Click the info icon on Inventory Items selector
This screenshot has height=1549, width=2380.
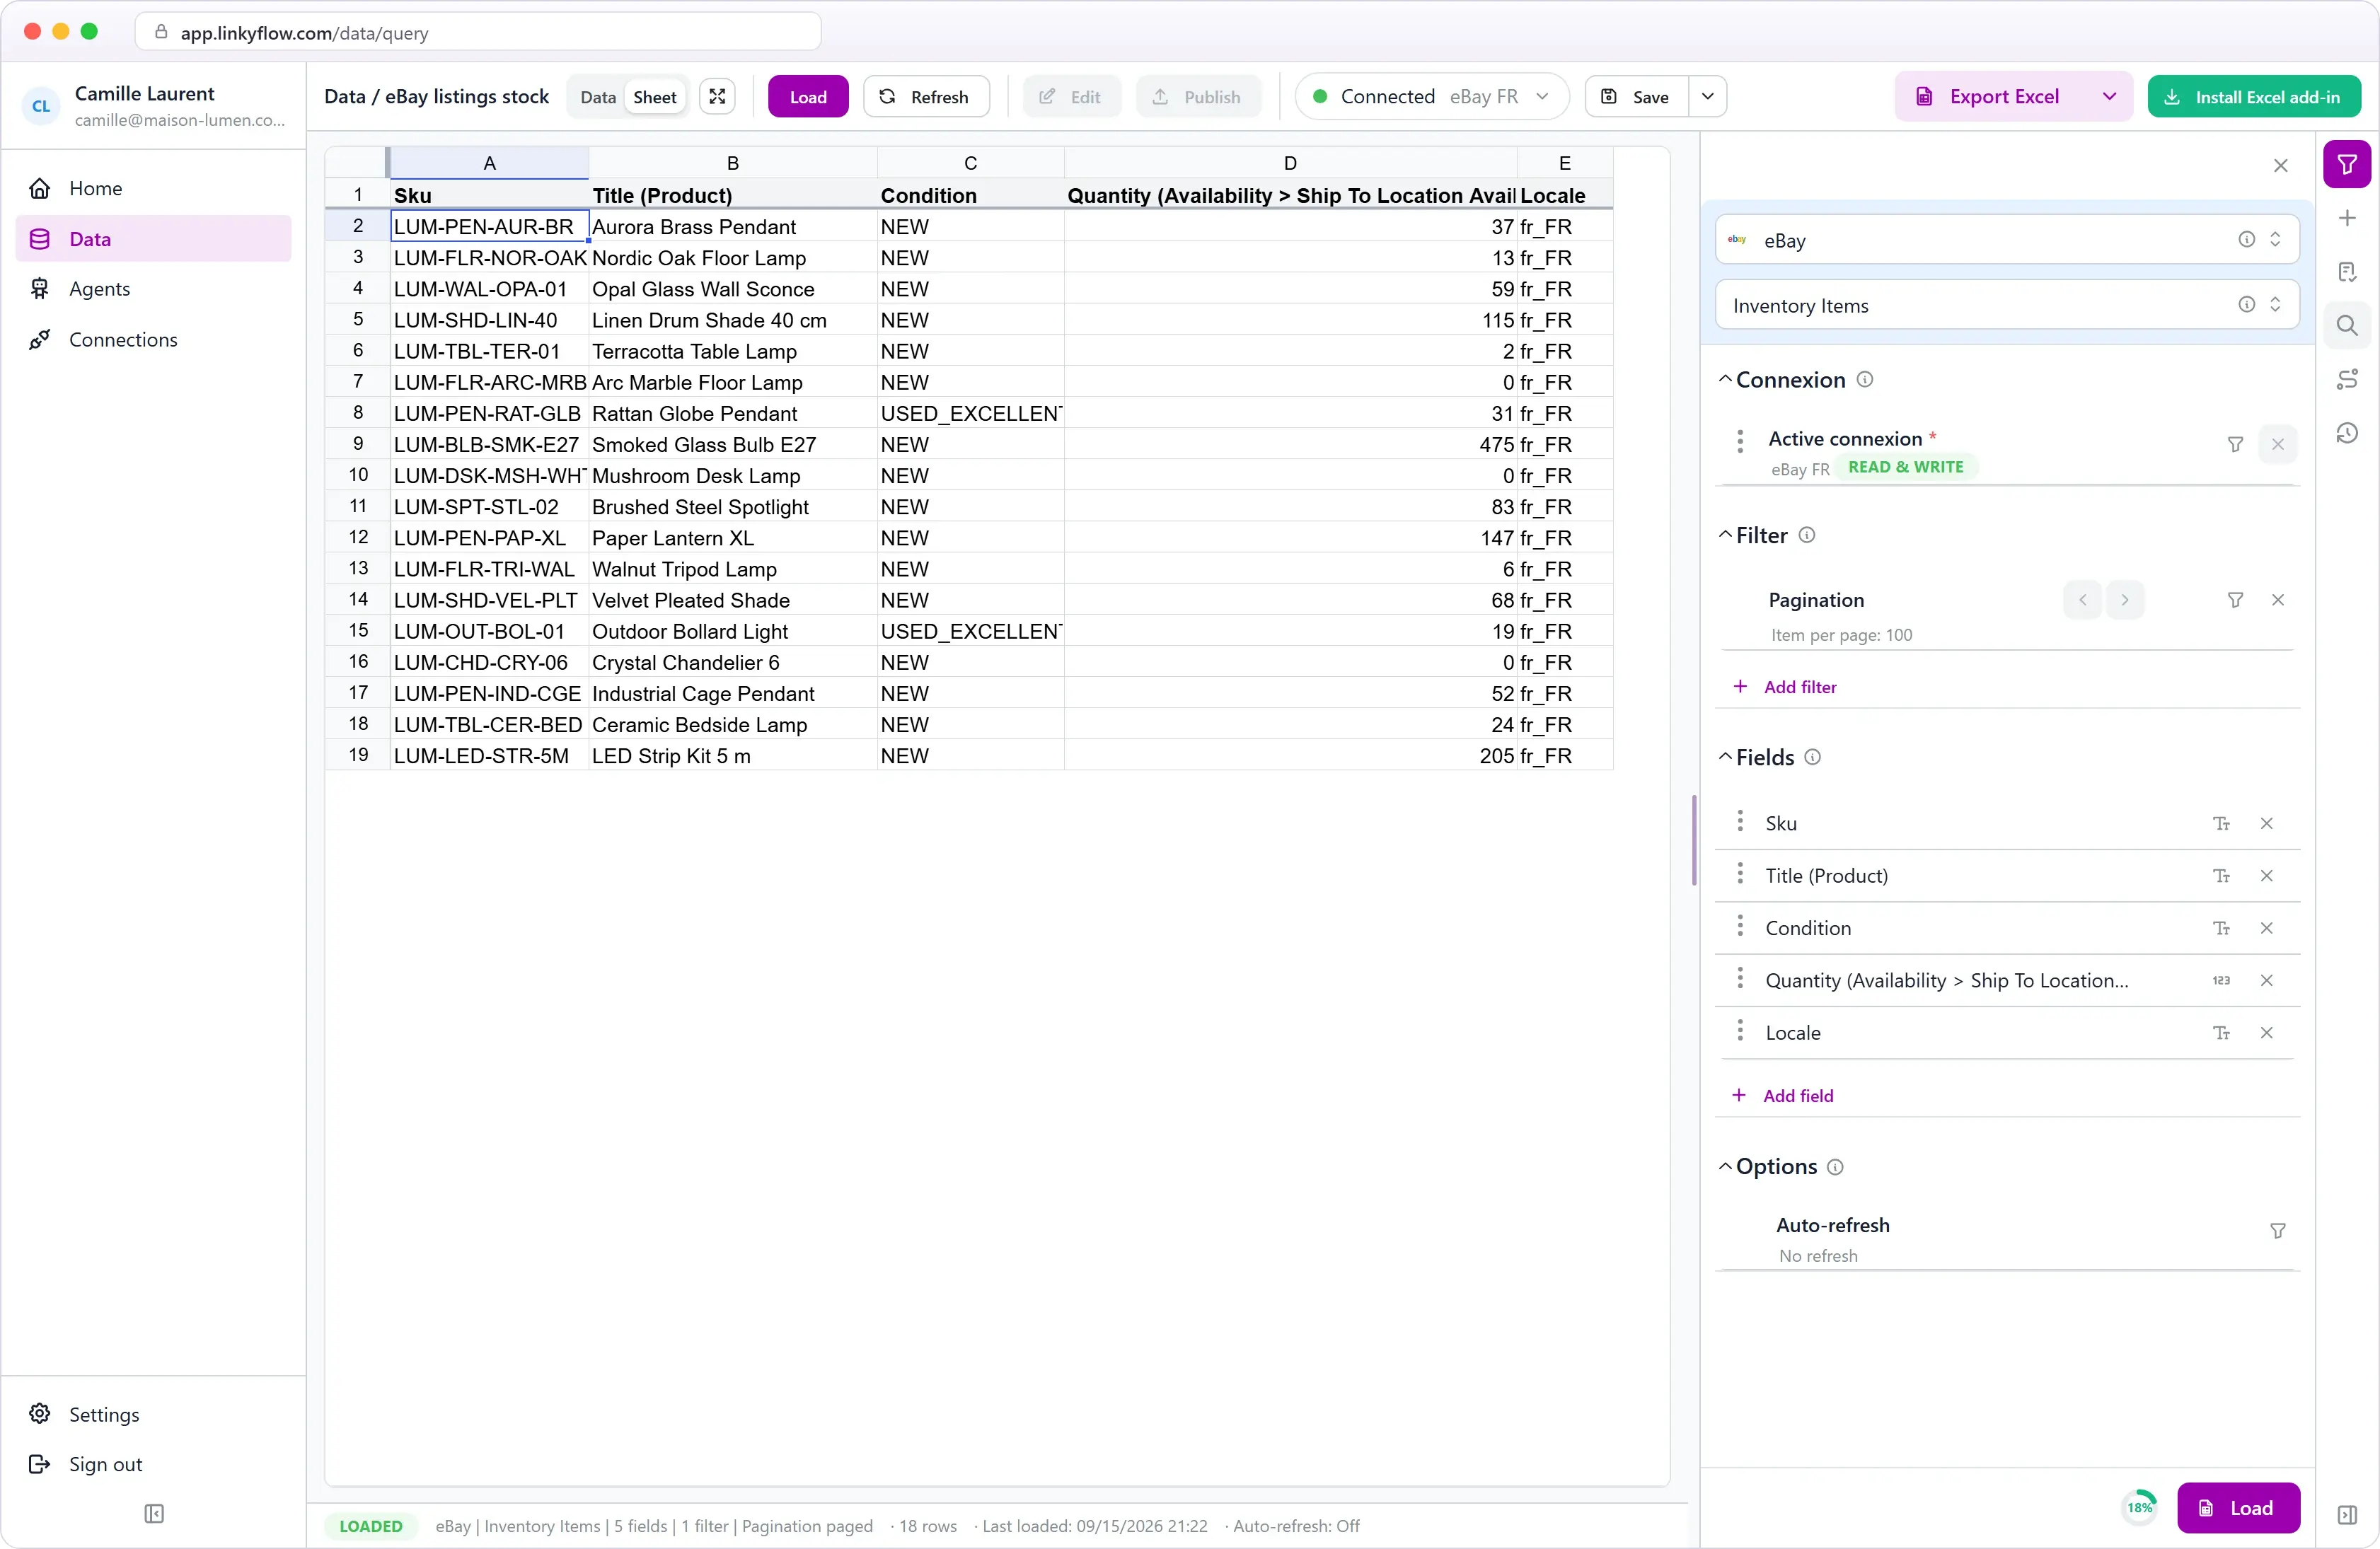pos(2246,305)
